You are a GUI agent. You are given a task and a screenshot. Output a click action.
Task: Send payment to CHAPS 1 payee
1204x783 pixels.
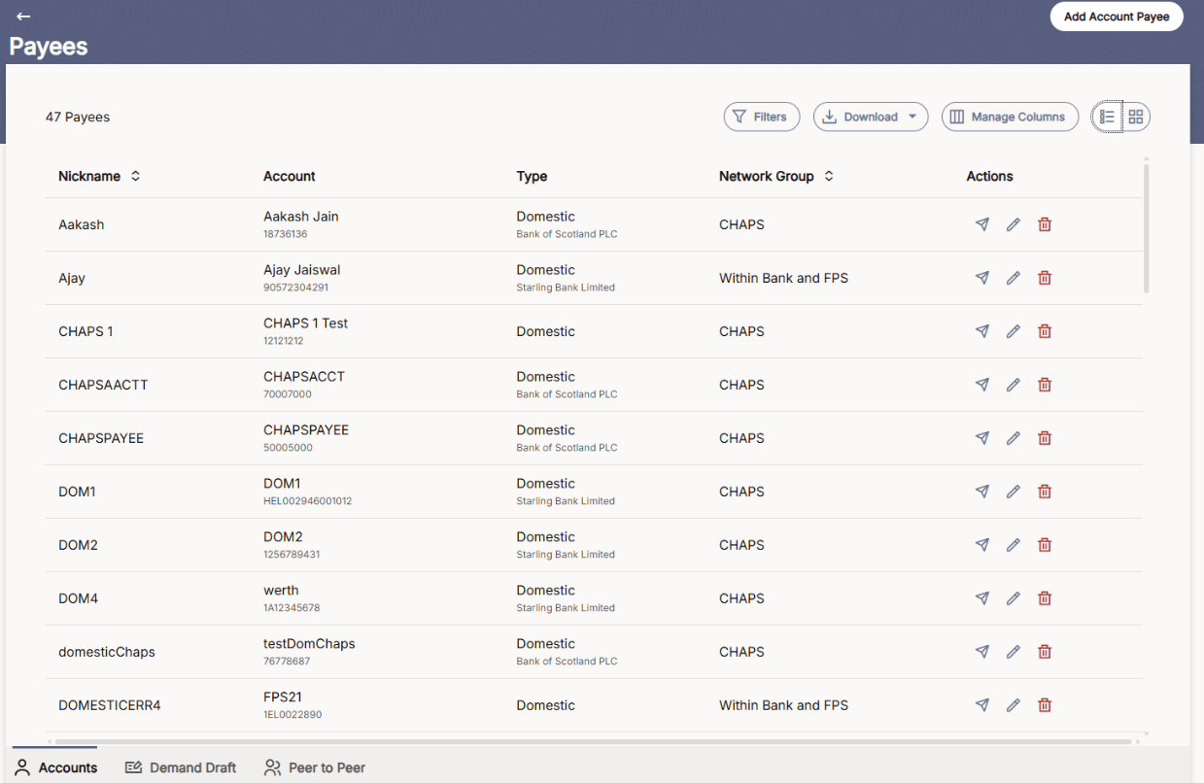982,331
